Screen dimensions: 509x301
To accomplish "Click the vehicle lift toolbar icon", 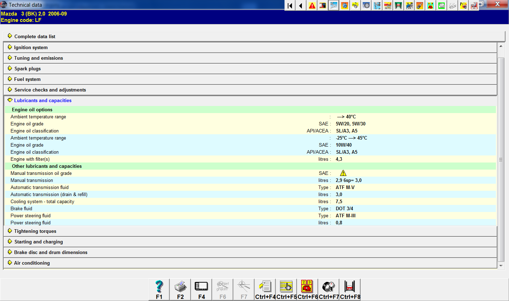I will tap(398, 5).
